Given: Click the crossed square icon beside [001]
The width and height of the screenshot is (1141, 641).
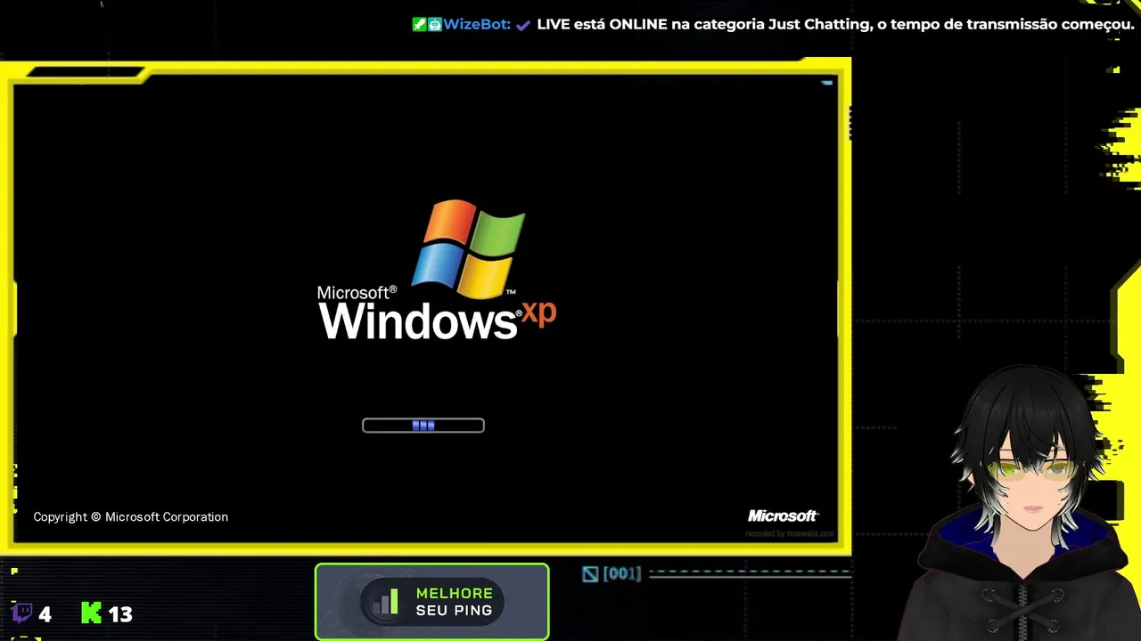Looking at the screenshot, I should tap(590, 574).
